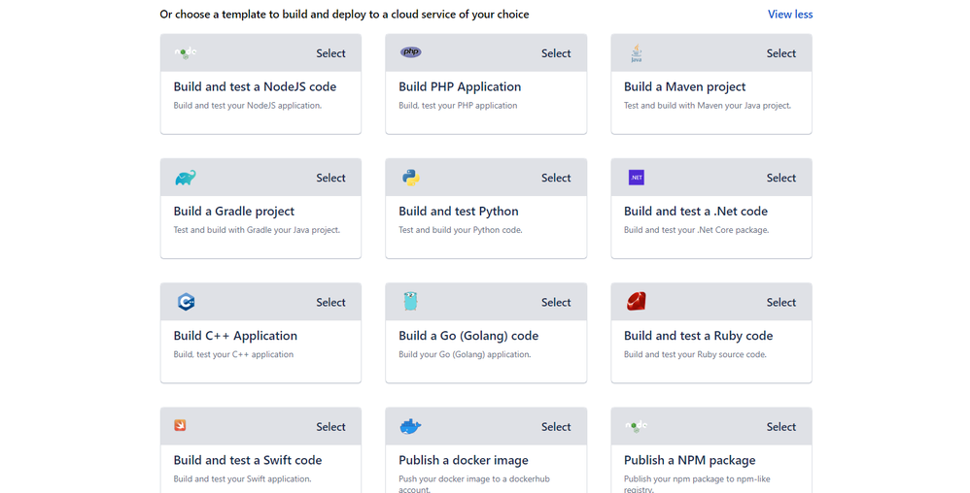
Task: Click the 'Build a Maven project' title
Action: coord(685,87)
